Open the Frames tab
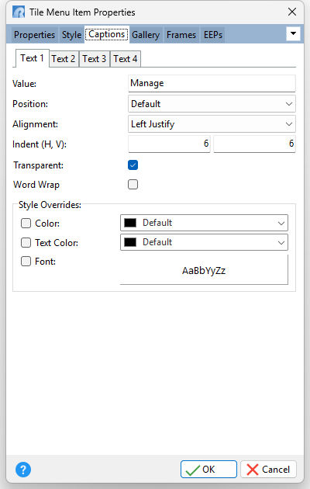 [181, 35]
